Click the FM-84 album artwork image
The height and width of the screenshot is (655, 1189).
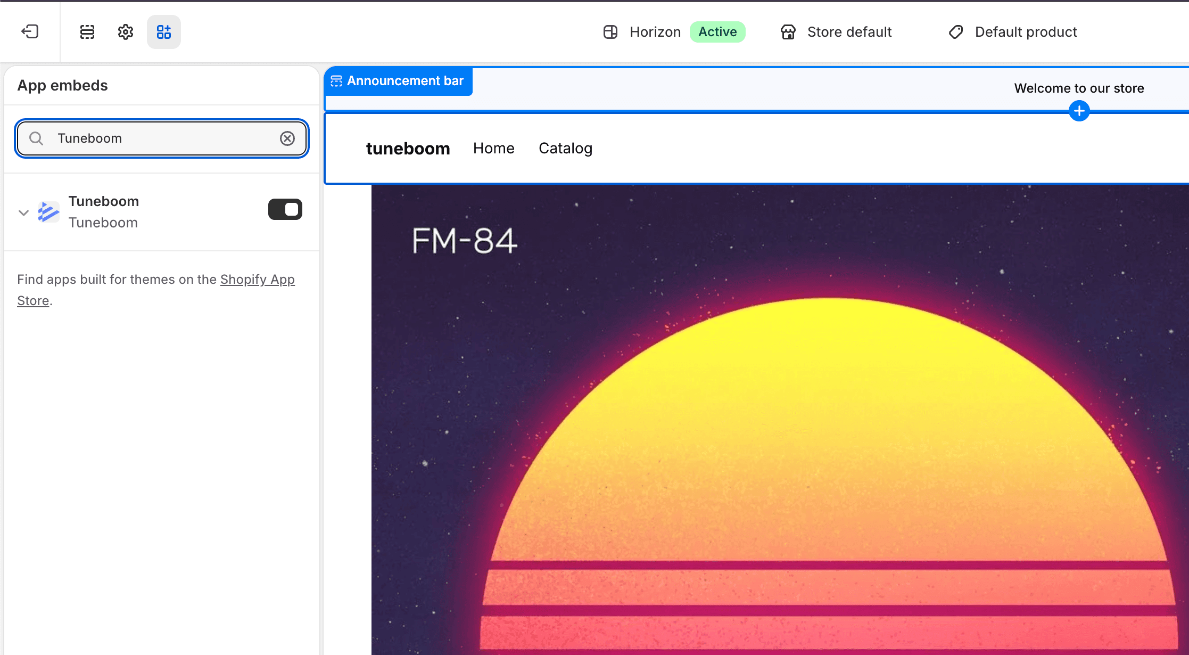(780, 420)
